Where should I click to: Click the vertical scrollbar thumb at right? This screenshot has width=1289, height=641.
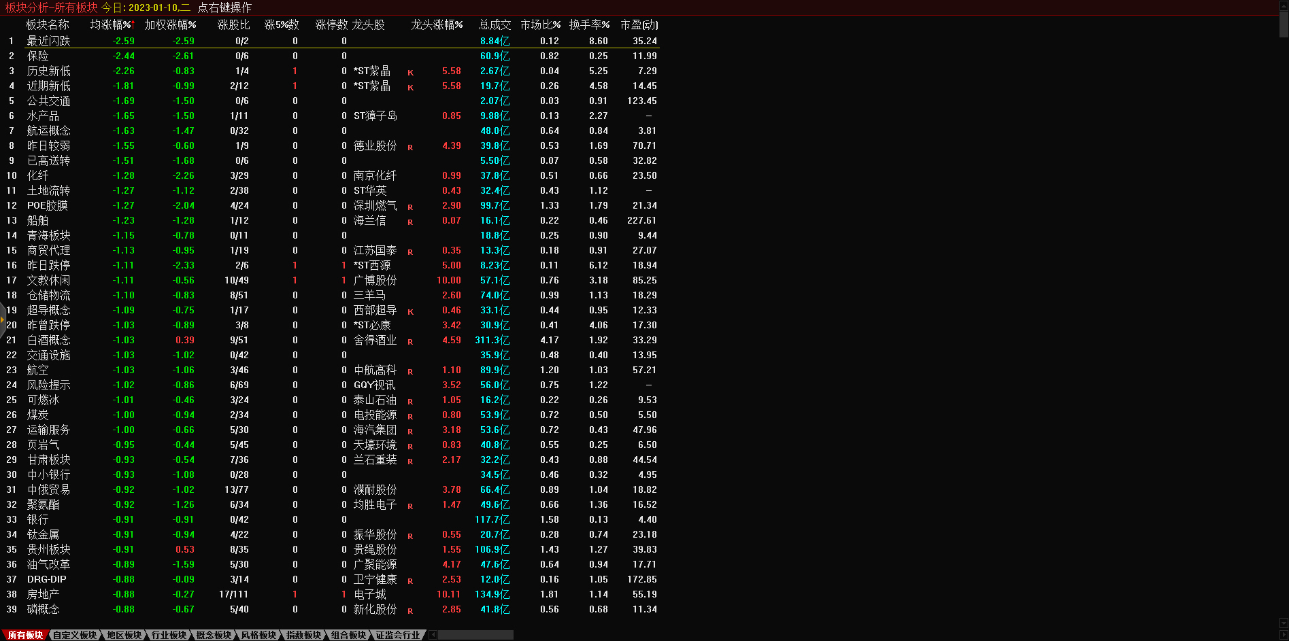[x=1284, y=24]
